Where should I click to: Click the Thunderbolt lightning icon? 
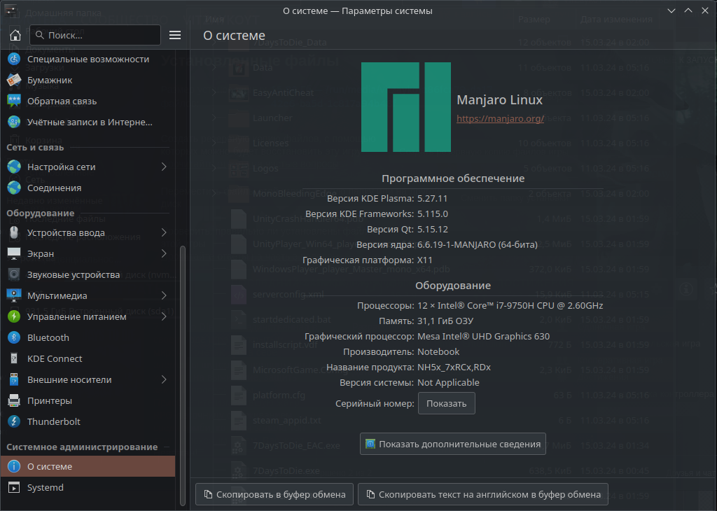click(x=14, y=422)
